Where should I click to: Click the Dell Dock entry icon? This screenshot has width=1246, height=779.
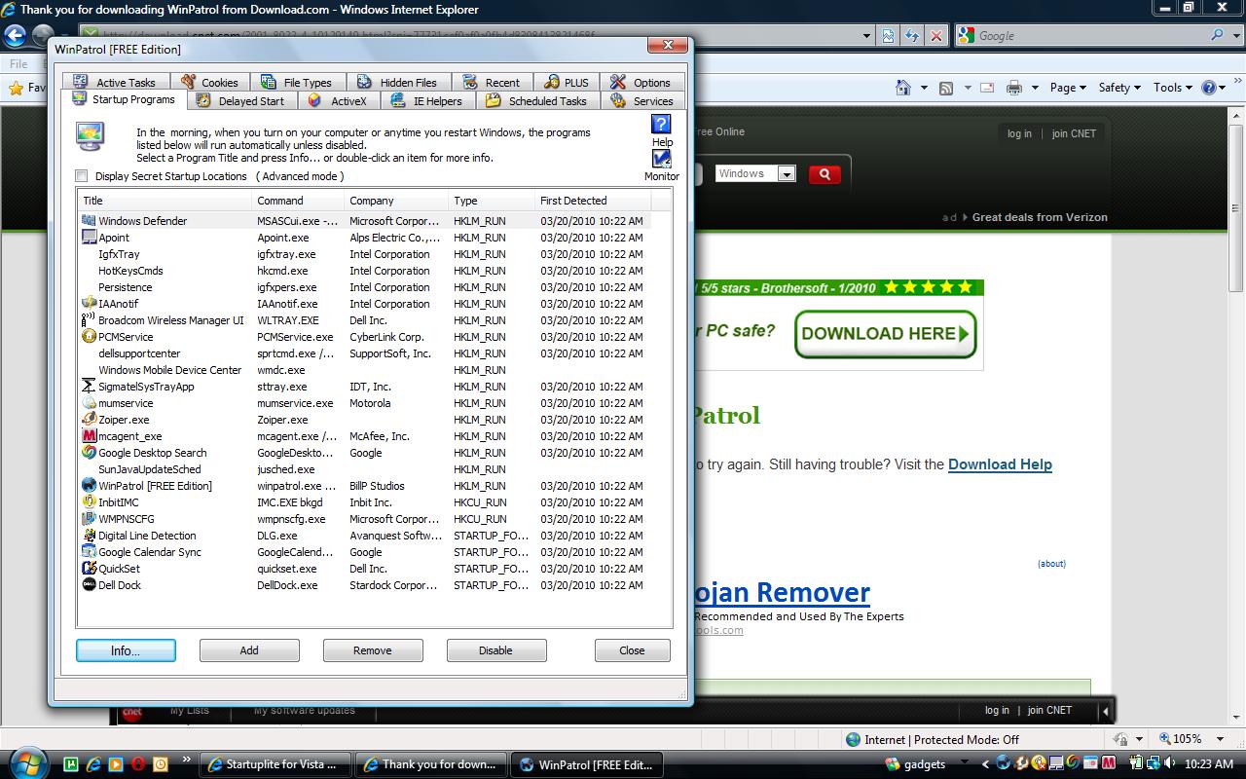coord(90,585)
